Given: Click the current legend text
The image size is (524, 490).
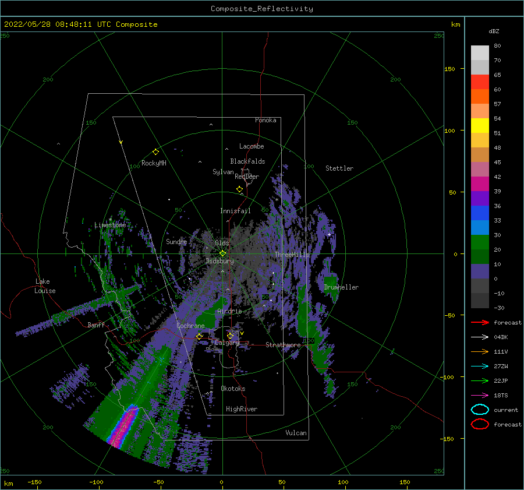Looking at the screenshot, I should pos(506,410).
